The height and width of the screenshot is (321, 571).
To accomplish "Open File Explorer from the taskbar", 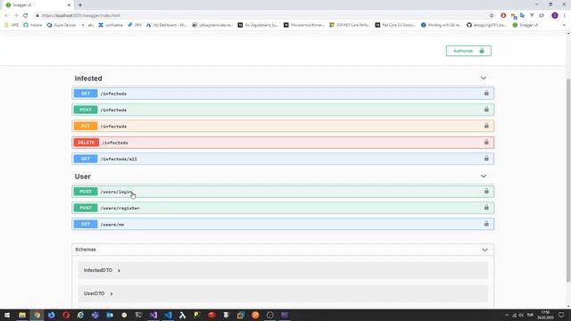I will pos(22,315).
